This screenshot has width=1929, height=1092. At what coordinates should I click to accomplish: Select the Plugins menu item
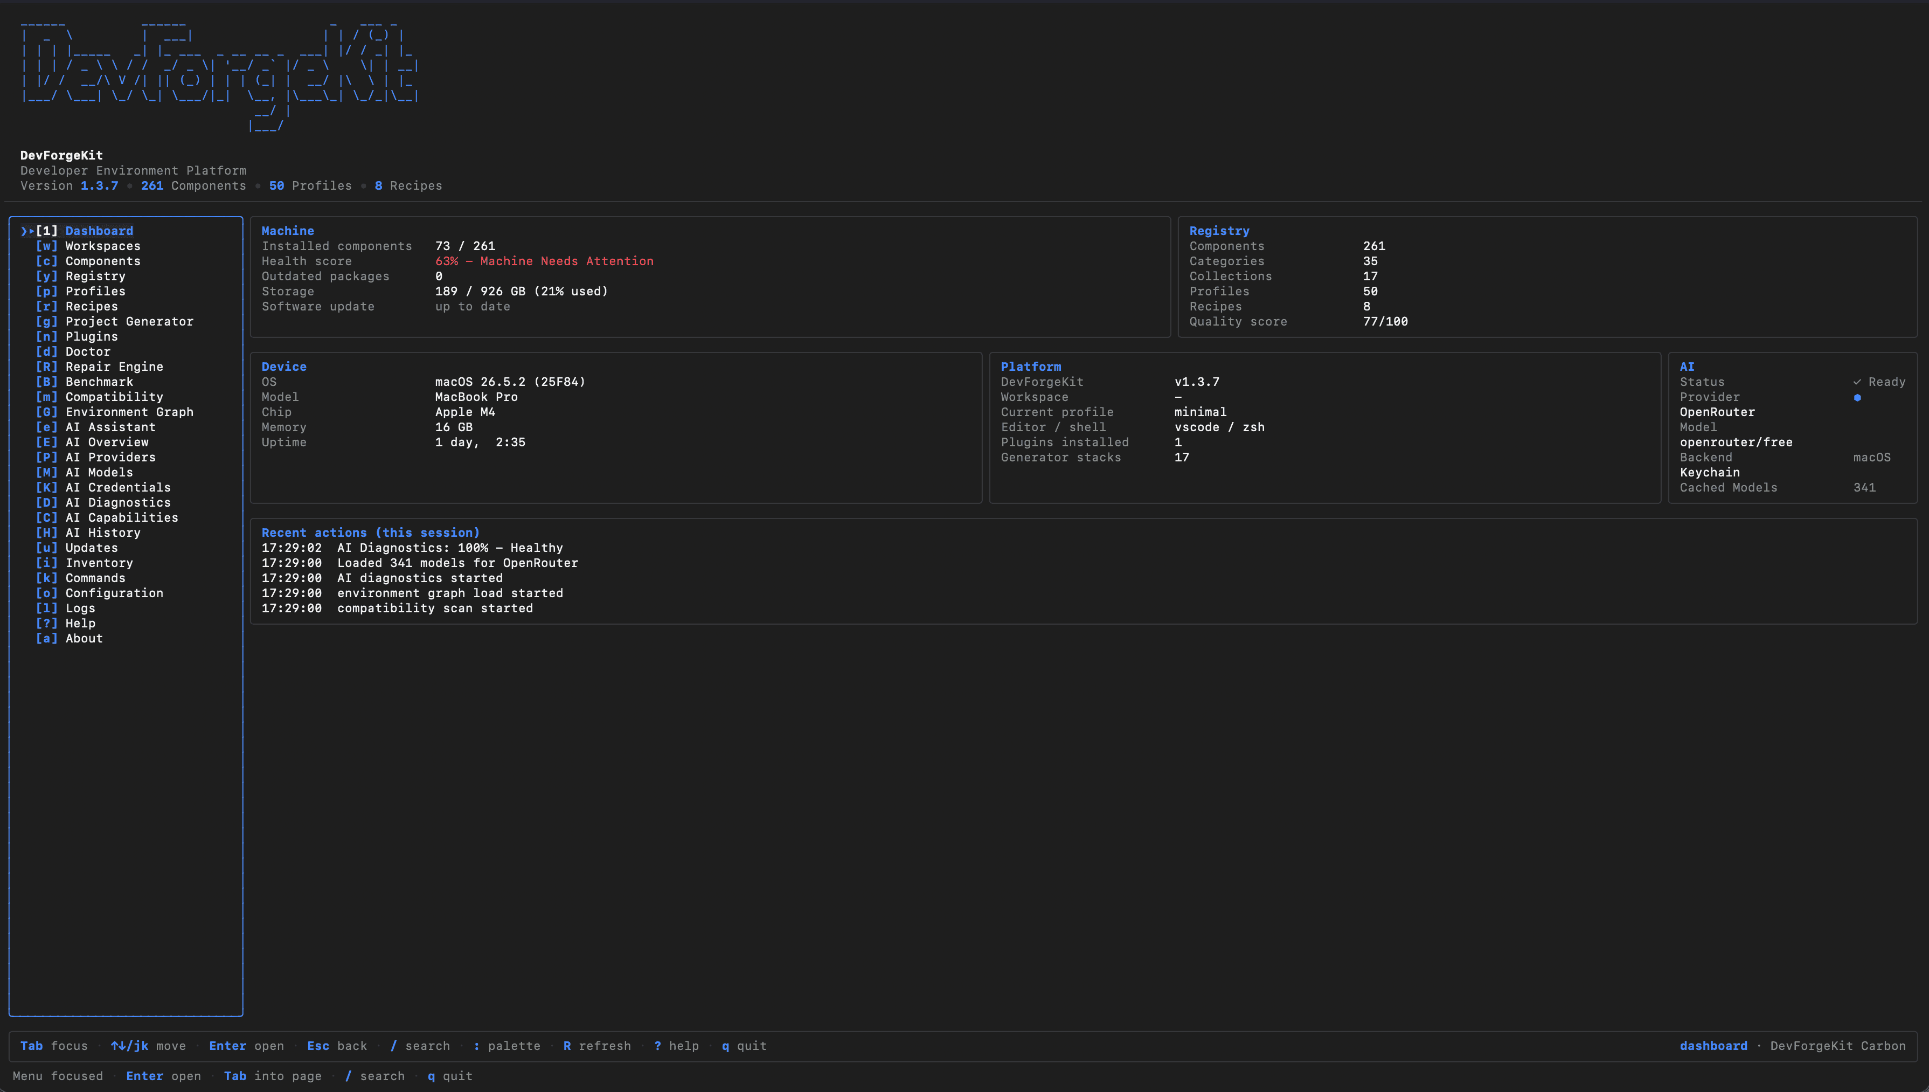[x=77, y=336]
